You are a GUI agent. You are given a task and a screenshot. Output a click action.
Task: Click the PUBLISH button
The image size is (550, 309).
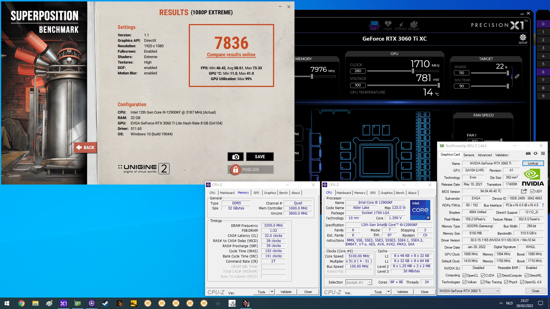[x=251, y=170]
